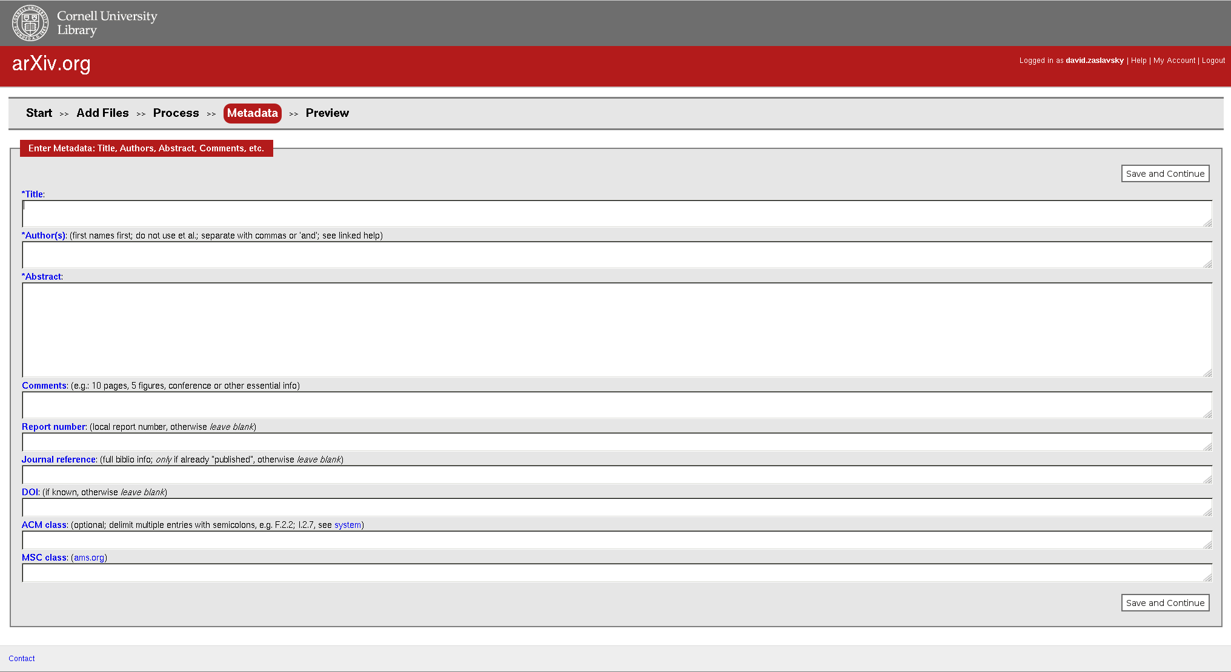Log out using the Logout link
This screenshot has height=672, width=1231.
(1213, 61)
